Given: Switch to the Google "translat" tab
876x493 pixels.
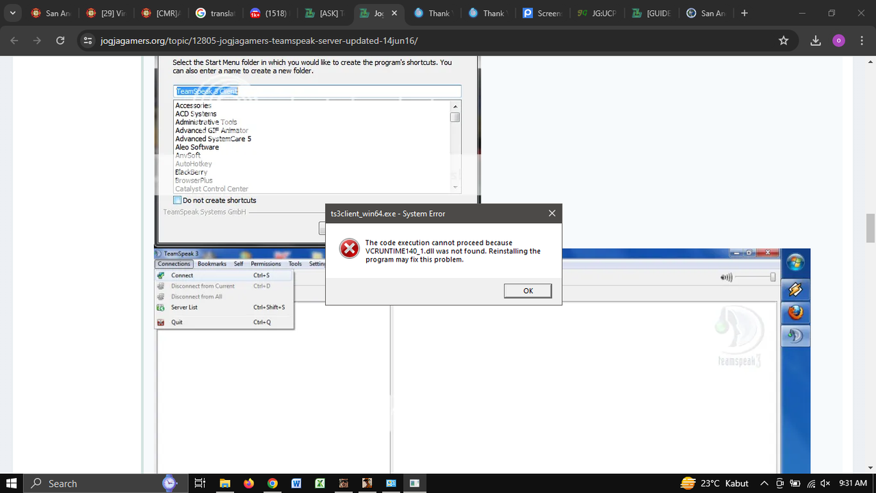Looking at the screenshot, I should click(x=215, y=13).
